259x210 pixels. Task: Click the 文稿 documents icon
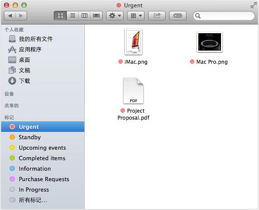[12, 70]
